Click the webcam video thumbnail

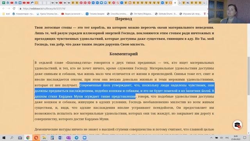pos(229,12)
